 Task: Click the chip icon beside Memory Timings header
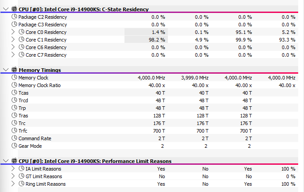click(x=14, y=70)
